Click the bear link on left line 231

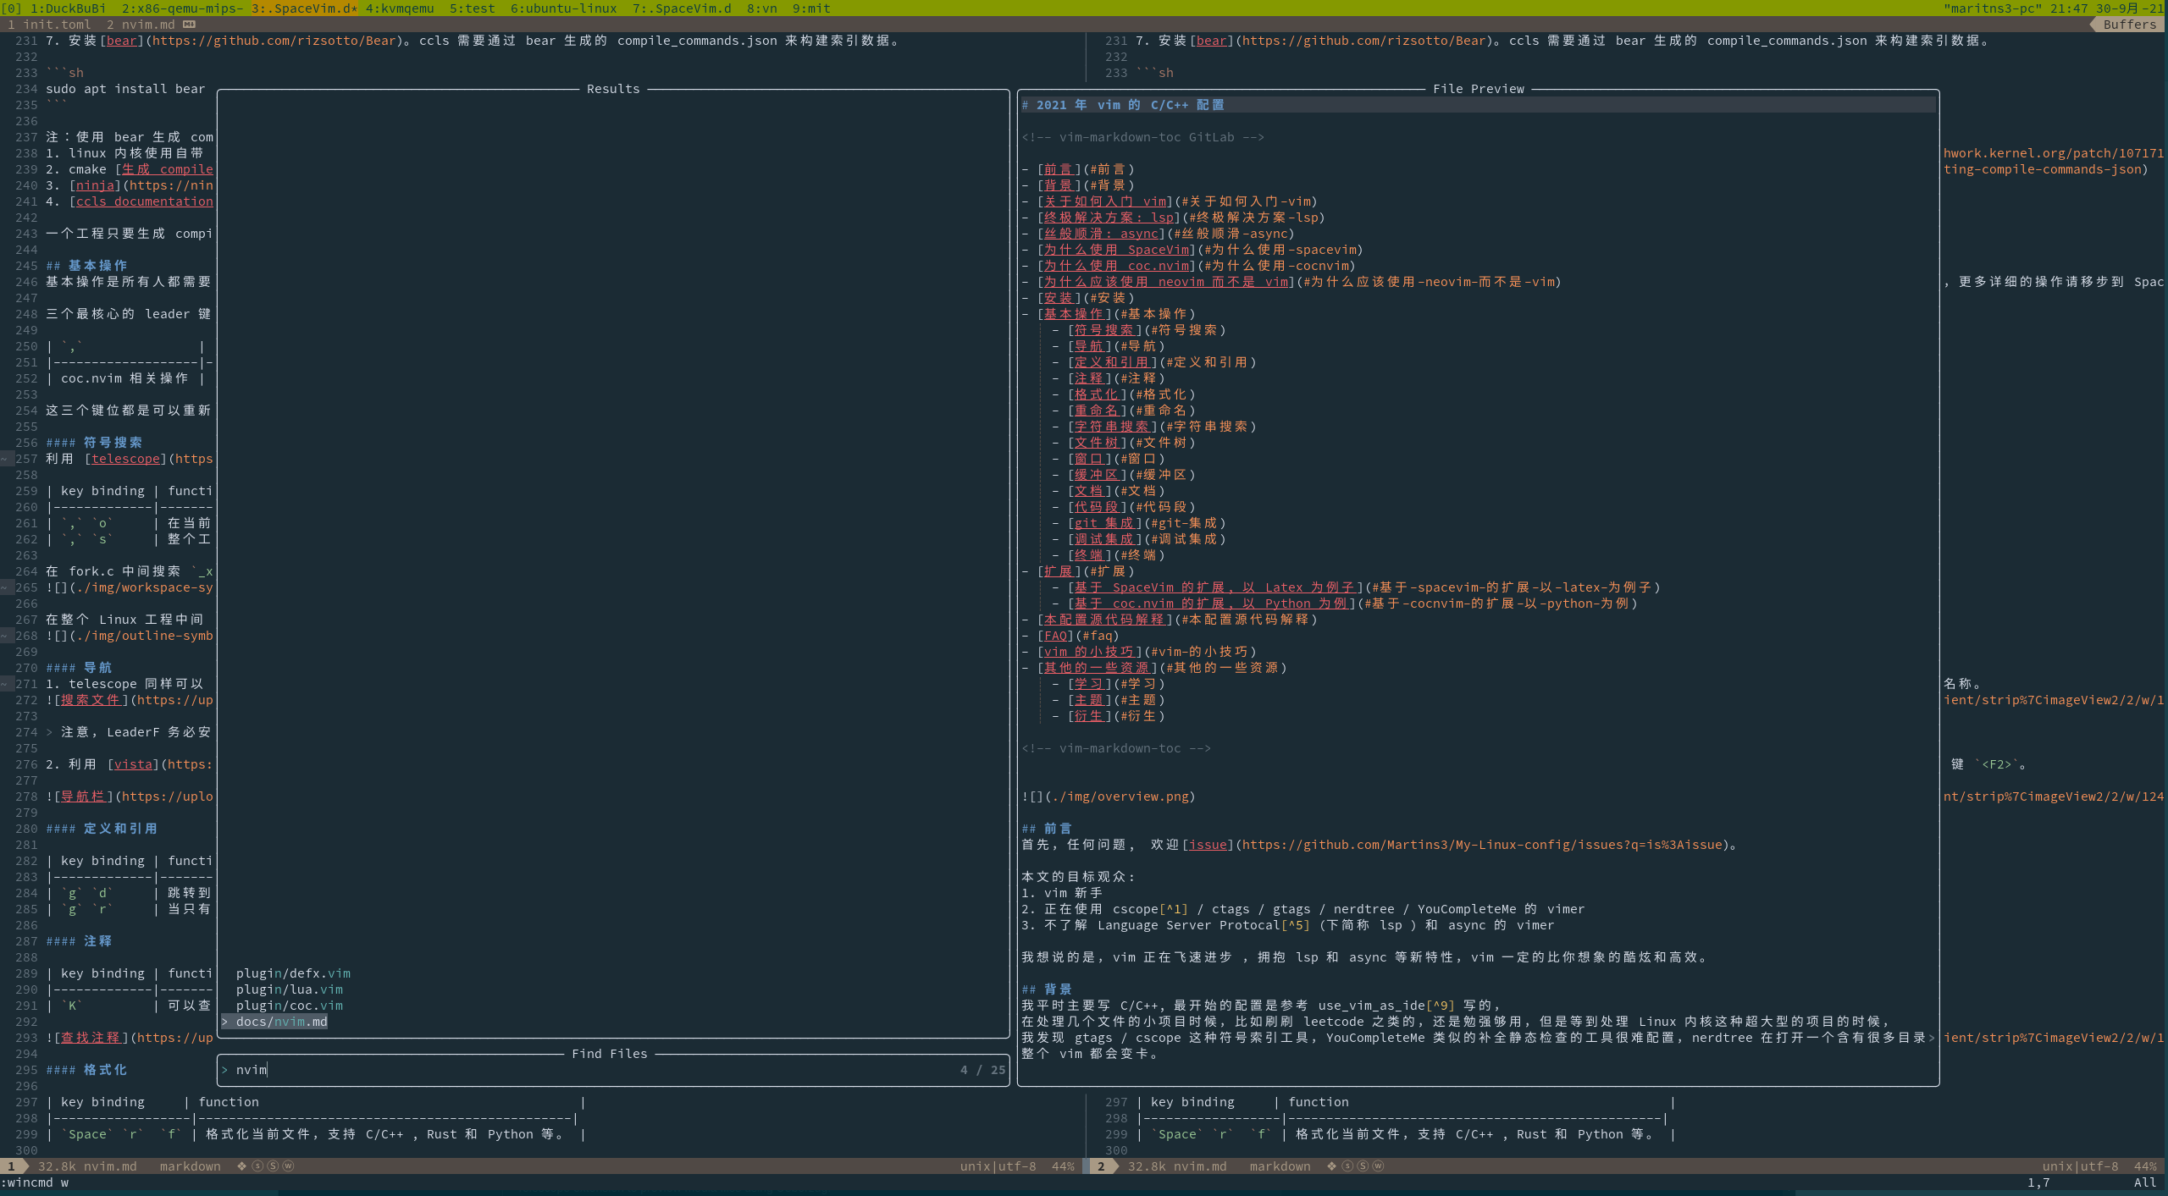(121, 41)
